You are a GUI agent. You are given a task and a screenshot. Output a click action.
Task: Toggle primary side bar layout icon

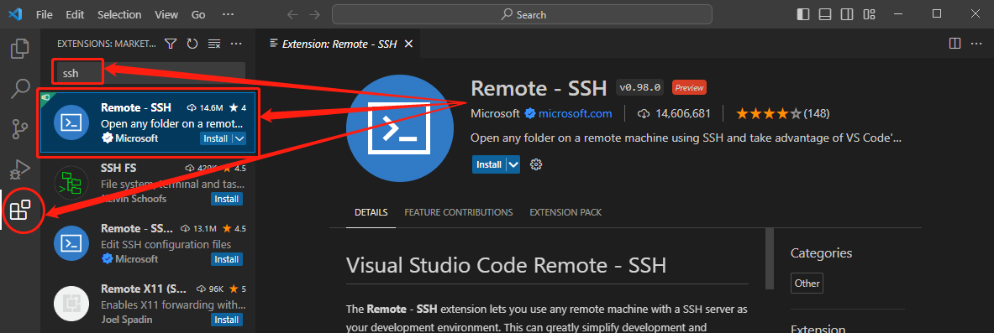pyautogui.click(x=803, y=14)
